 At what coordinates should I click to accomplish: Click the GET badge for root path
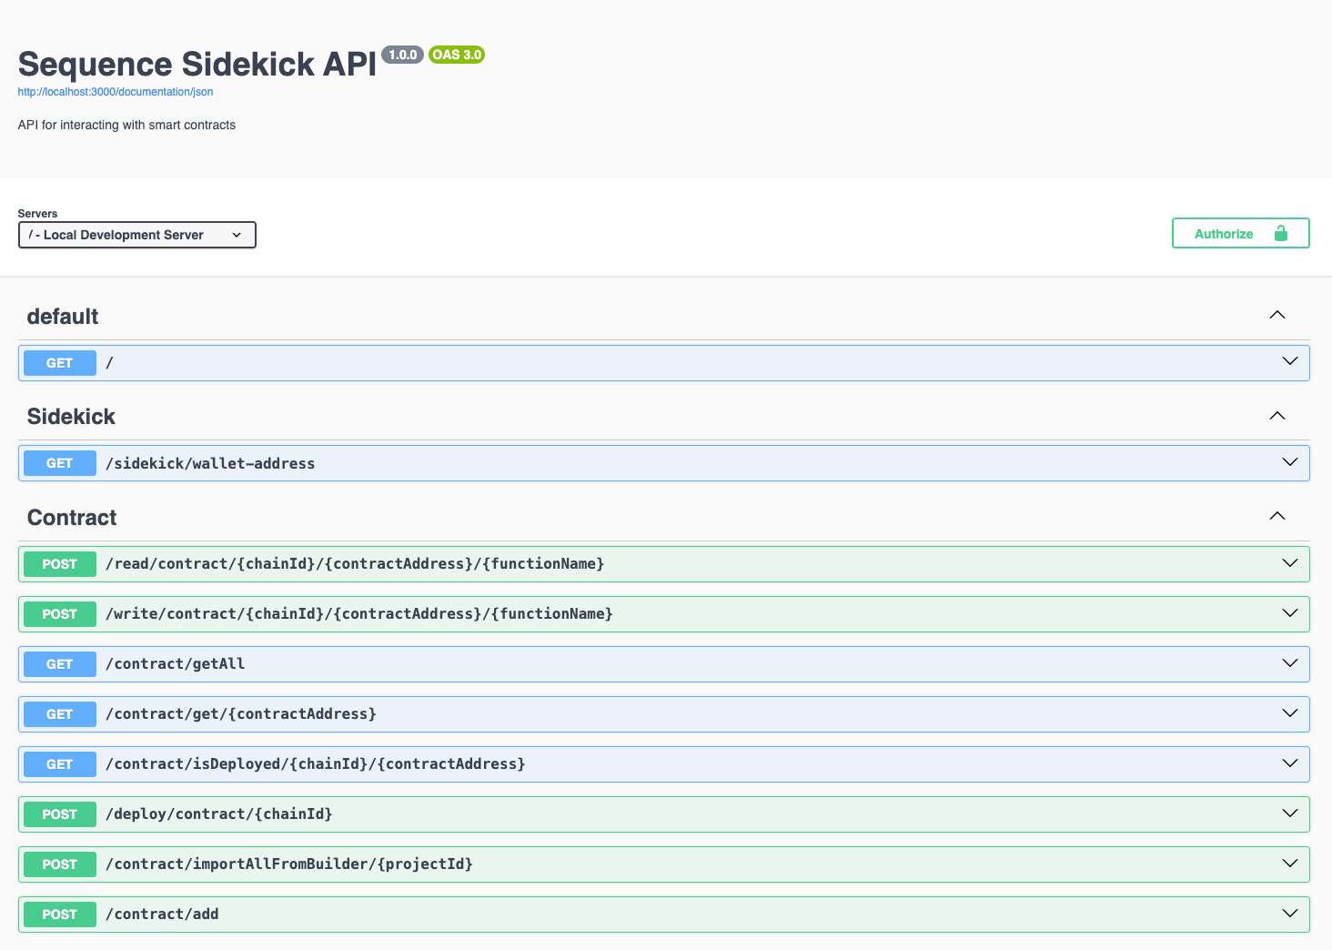tap(60, 363)
